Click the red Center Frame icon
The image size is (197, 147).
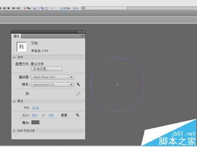tap(24, 8)
